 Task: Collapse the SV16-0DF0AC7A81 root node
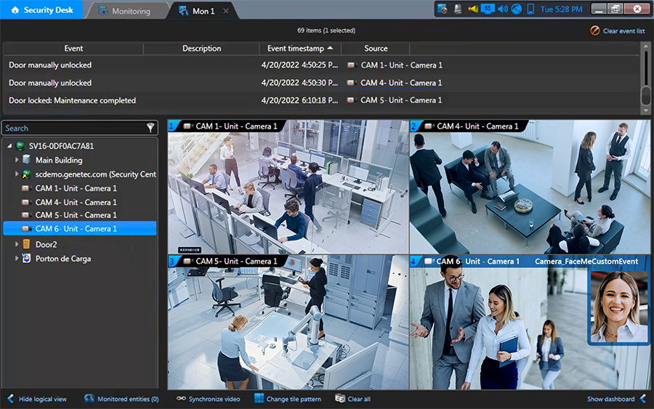pyautogui.click(x=9, y=146)
